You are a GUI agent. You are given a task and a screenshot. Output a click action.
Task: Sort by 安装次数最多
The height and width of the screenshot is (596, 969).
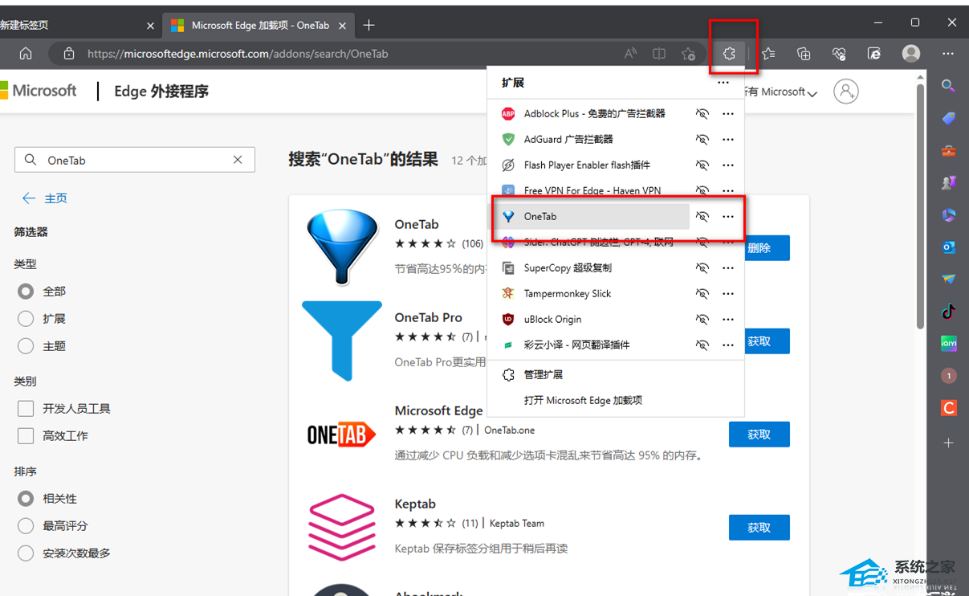coord(26,553)
